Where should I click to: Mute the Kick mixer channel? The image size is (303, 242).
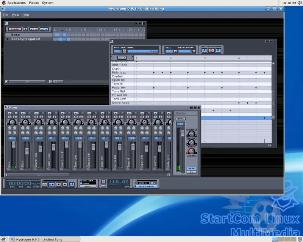pos(10,117)
